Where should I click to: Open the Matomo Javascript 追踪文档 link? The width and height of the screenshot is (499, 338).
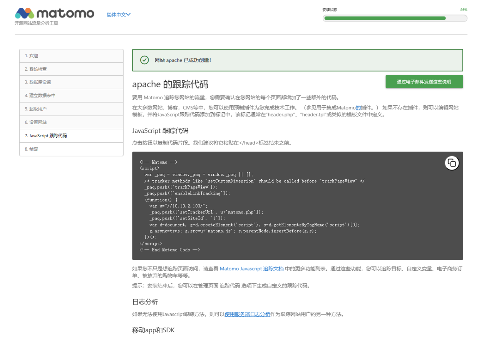[x=251, y=269]
